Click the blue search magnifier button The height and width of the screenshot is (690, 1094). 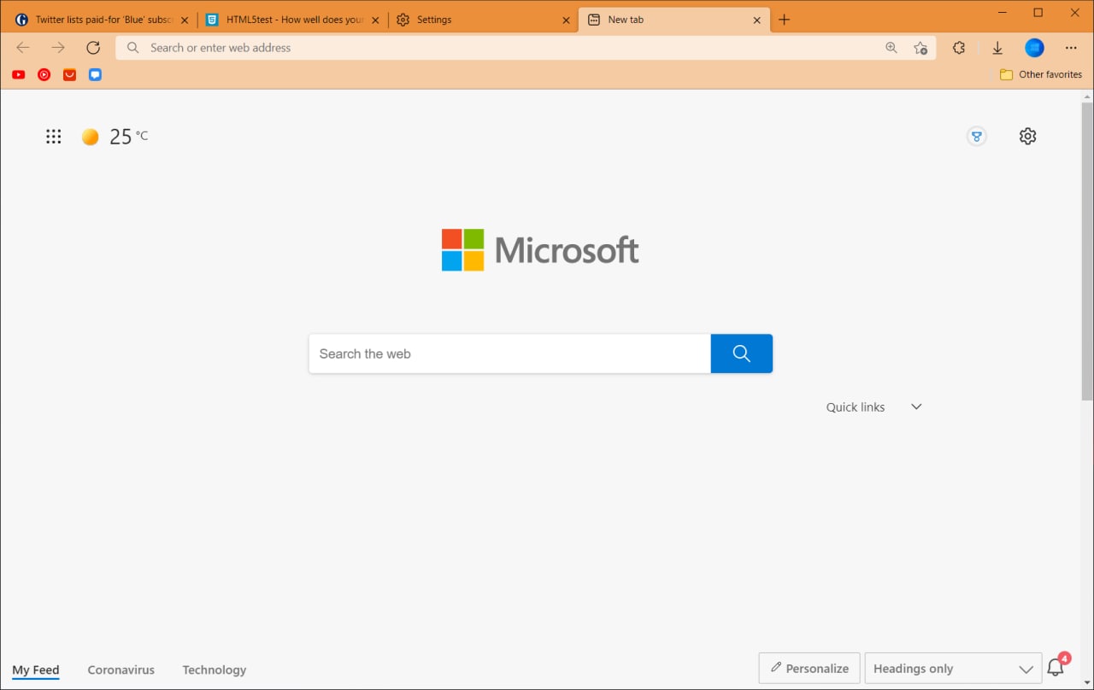coord(742,354)
